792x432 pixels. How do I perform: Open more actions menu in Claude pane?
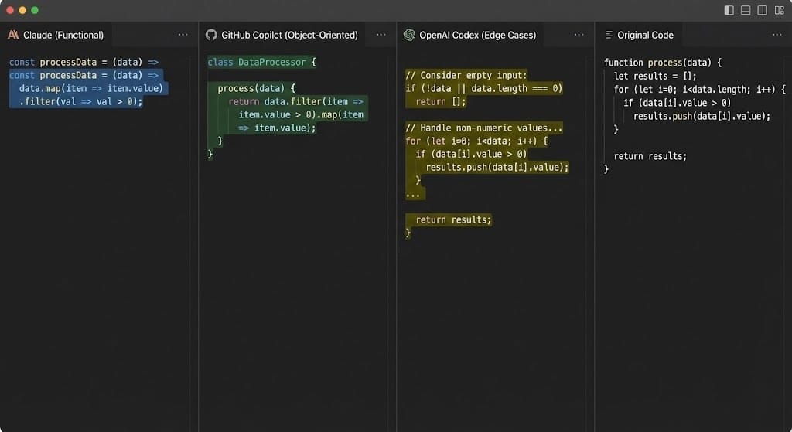point(183,35)
